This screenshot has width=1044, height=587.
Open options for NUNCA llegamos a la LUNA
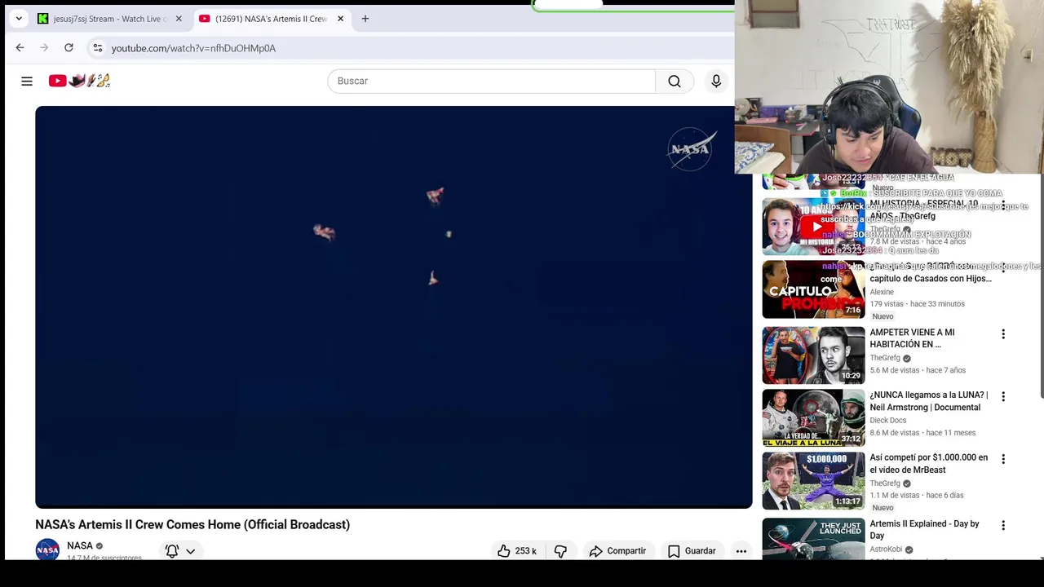(1003, 396)
